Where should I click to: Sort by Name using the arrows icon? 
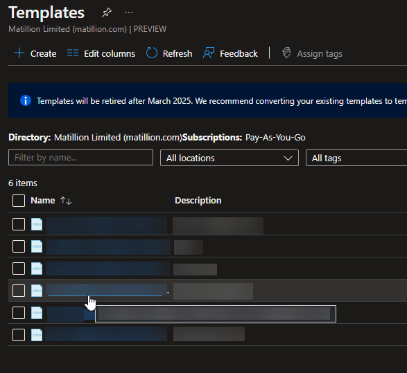click(66, 201)
